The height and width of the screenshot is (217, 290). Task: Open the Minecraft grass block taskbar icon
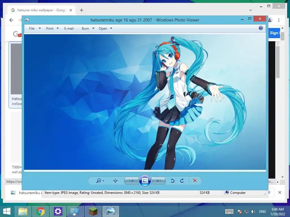click(93, 211)
